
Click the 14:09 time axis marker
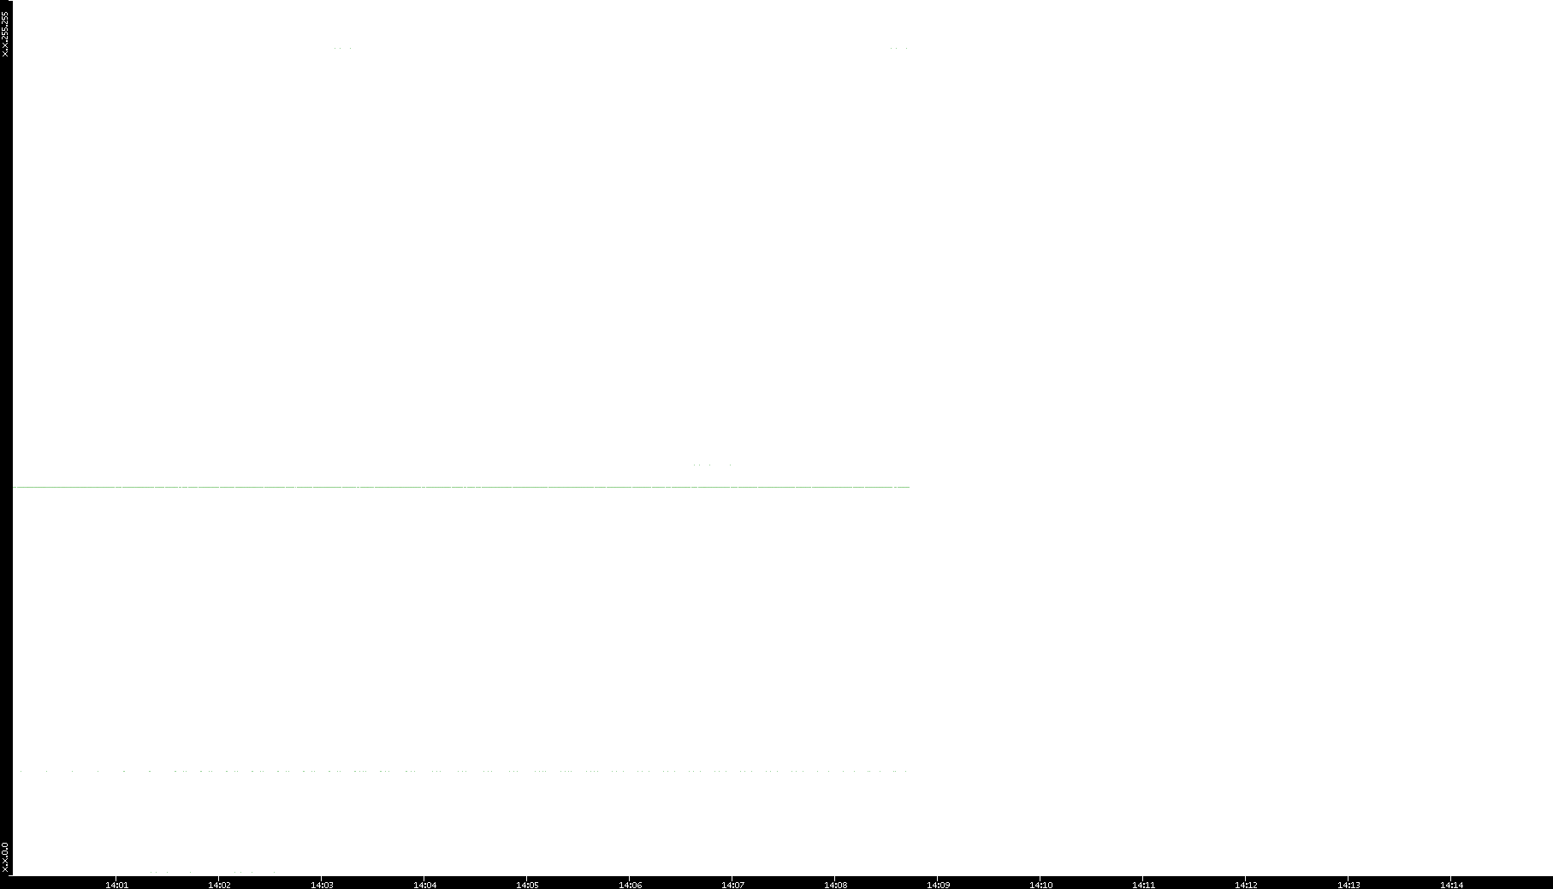[x=939, y=885]
